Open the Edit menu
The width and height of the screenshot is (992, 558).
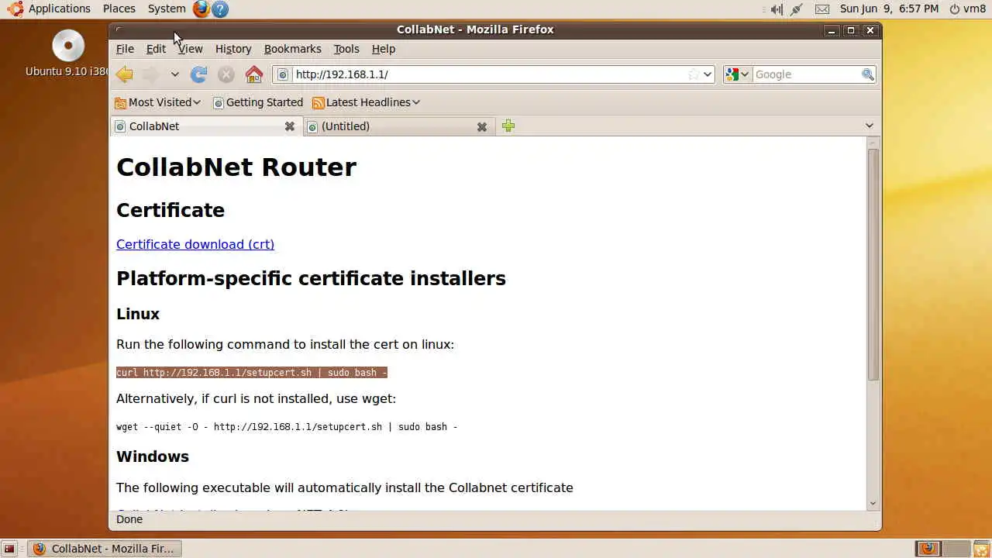pyautogui.click(x=156, y=49)
